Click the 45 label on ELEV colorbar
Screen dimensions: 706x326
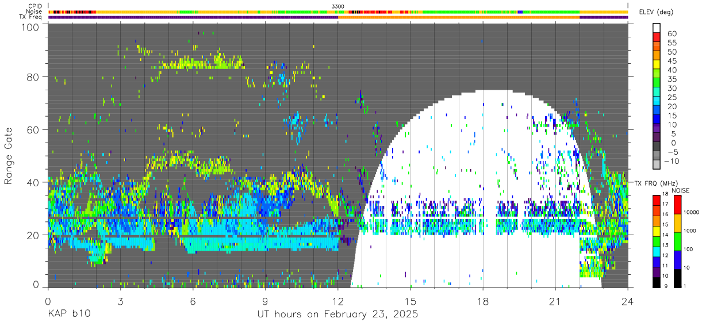(672, 61)
